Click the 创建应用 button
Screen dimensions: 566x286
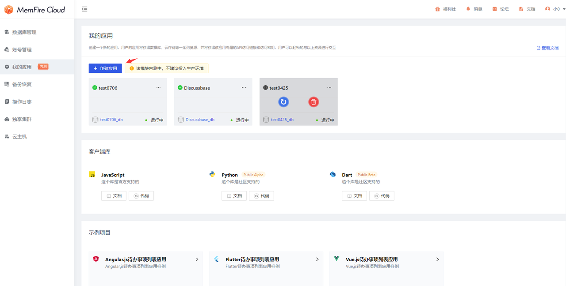pyautogui.click(x=105, y=68)
